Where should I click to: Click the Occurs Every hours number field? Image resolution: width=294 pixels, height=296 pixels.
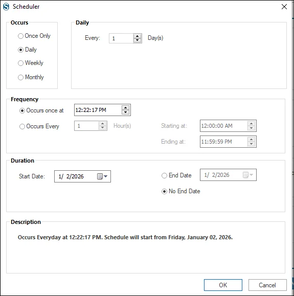coord(86,126)
